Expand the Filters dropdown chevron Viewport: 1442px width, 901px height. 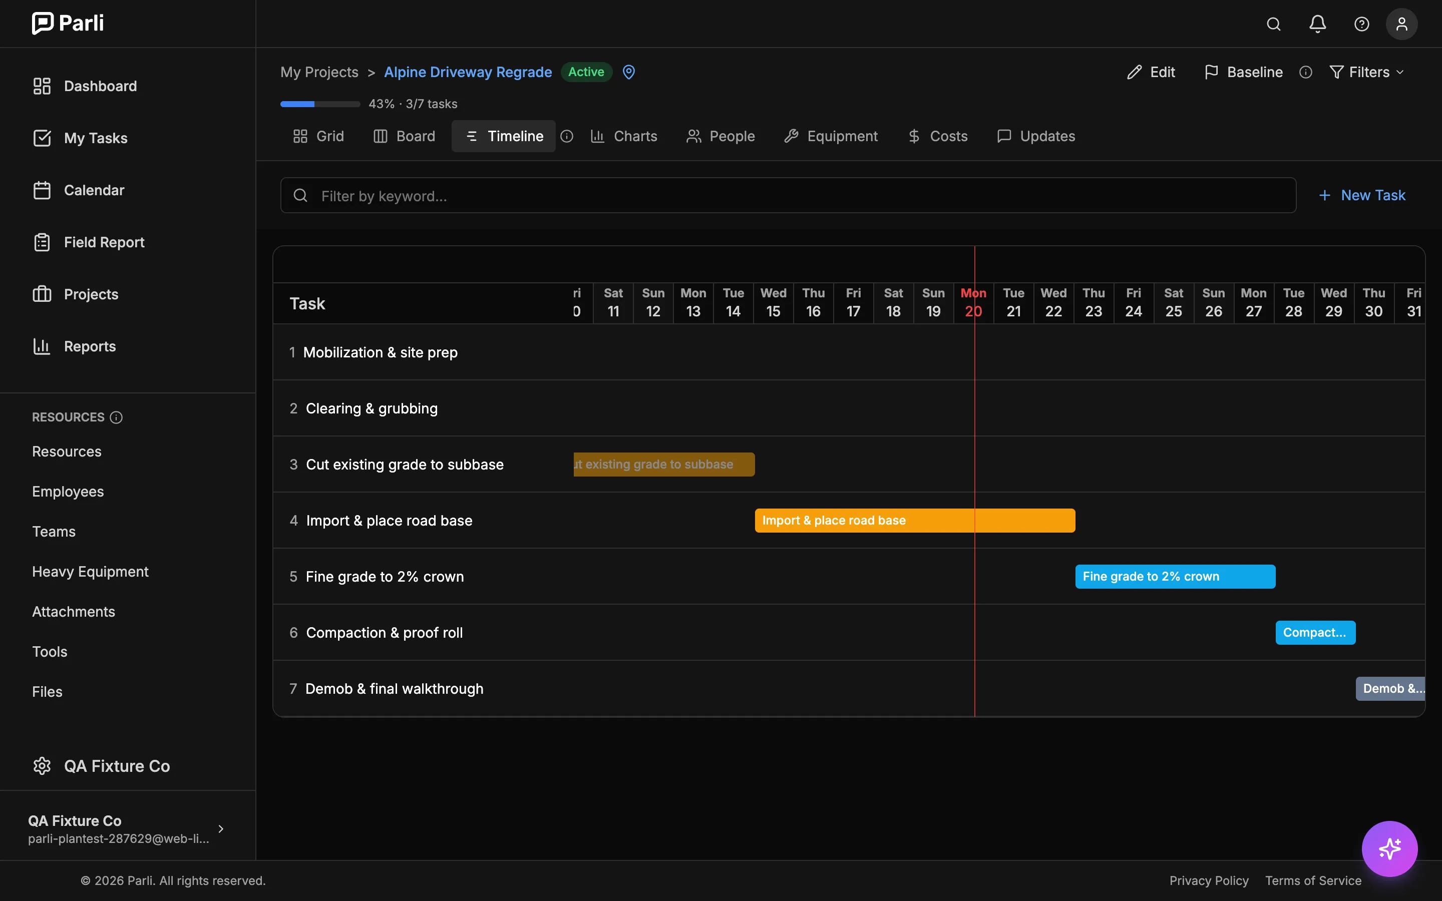click(x=1400, y=72)
